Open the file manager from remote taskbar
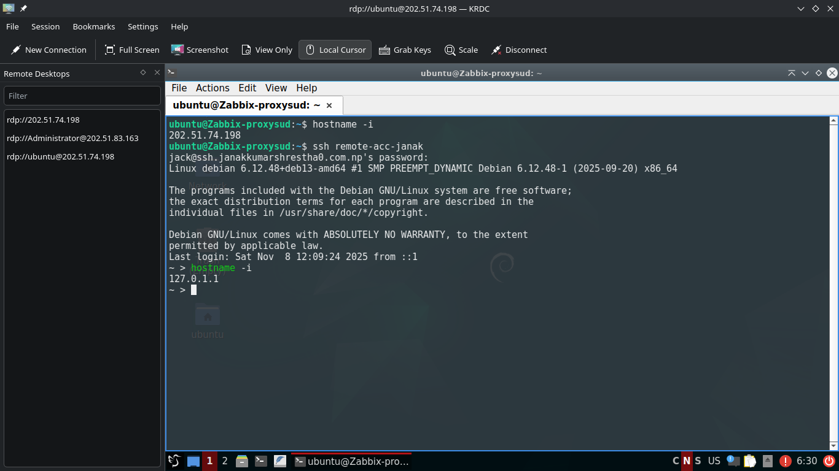 click(x=242, y=461)
